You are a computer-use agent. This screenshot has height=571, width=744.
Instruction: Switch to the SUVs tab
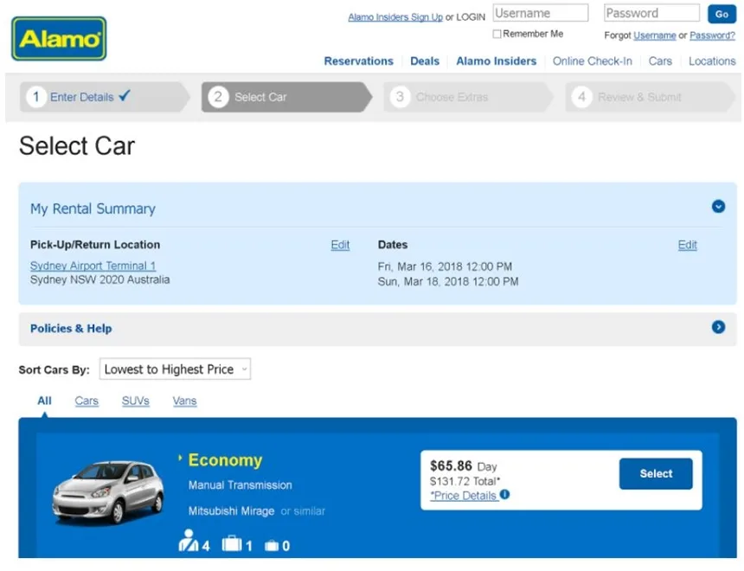pos(136,401)
